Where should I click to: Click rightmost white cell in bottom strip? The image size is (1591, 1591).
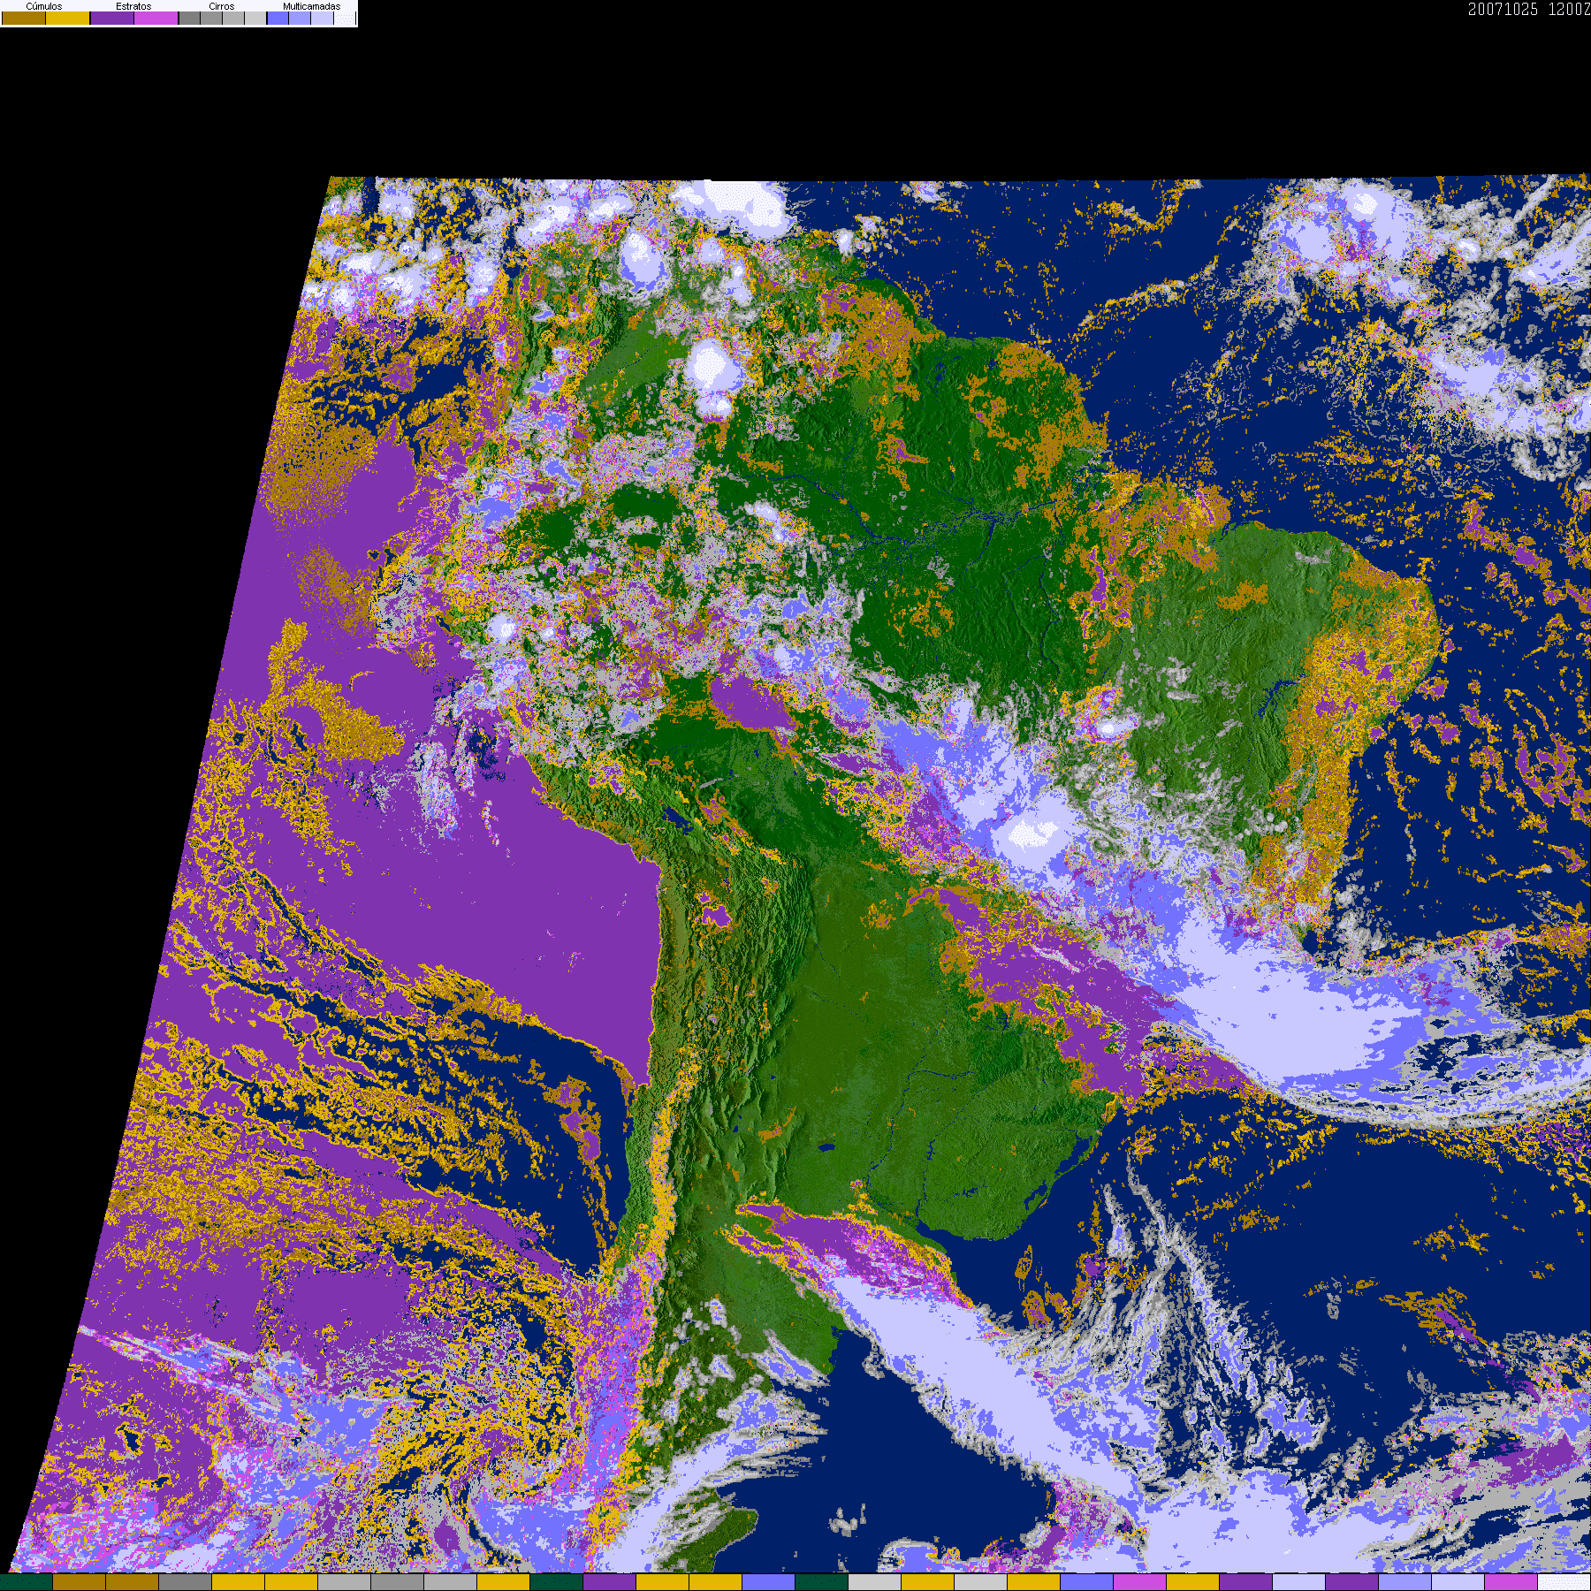(1564, 1582)
